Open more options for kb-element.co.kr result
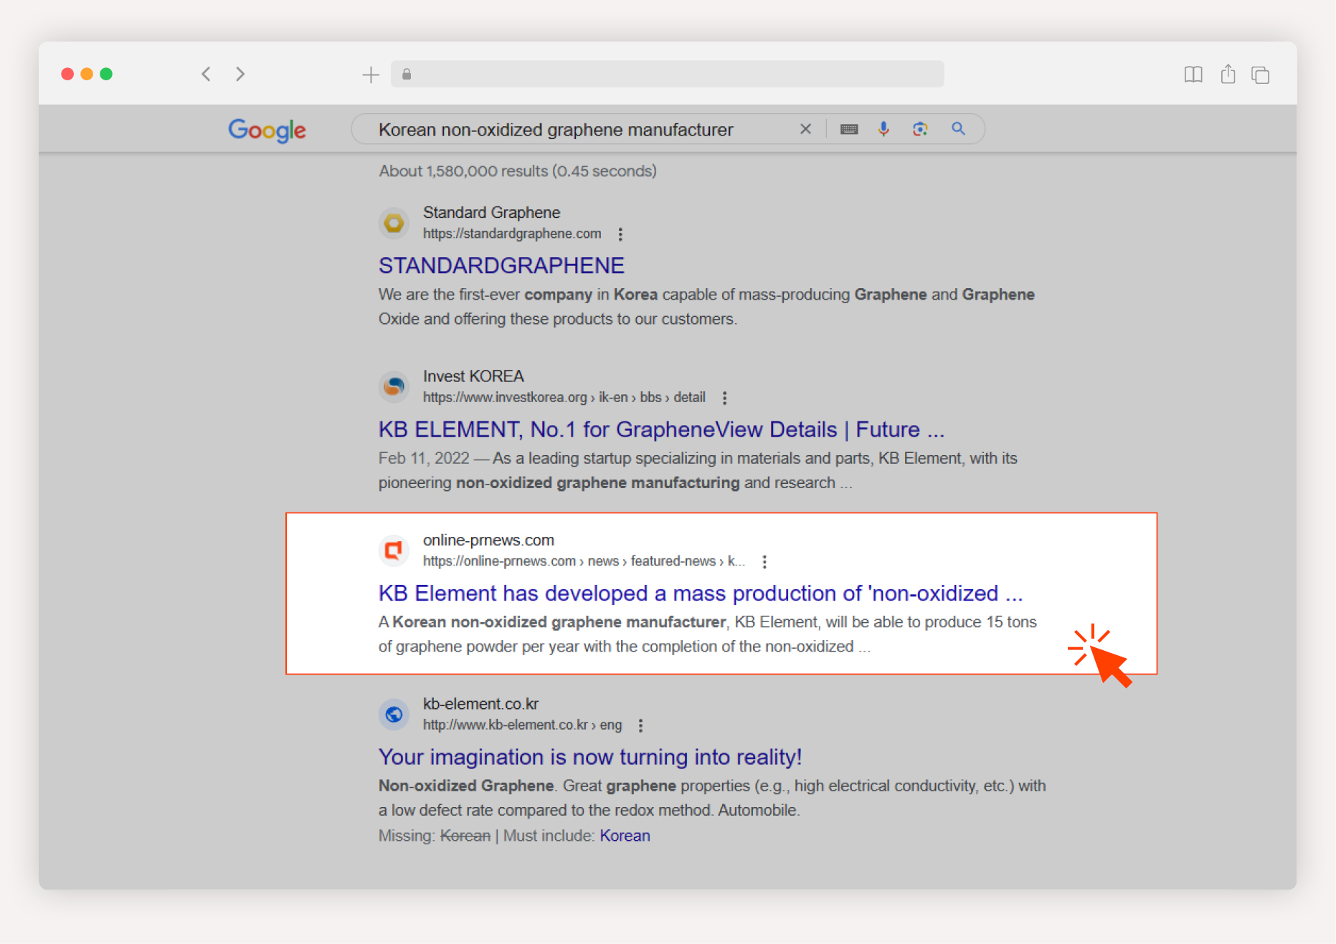The width and height of the screenshot is (1336, 944). (640, 725)
